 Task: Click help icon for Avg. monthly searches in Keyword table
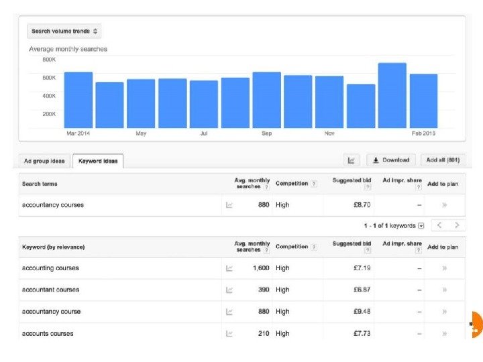(266, 250)
